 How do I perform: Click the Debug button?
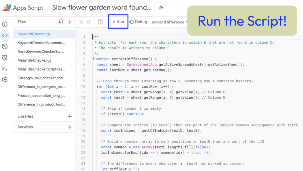138,22
